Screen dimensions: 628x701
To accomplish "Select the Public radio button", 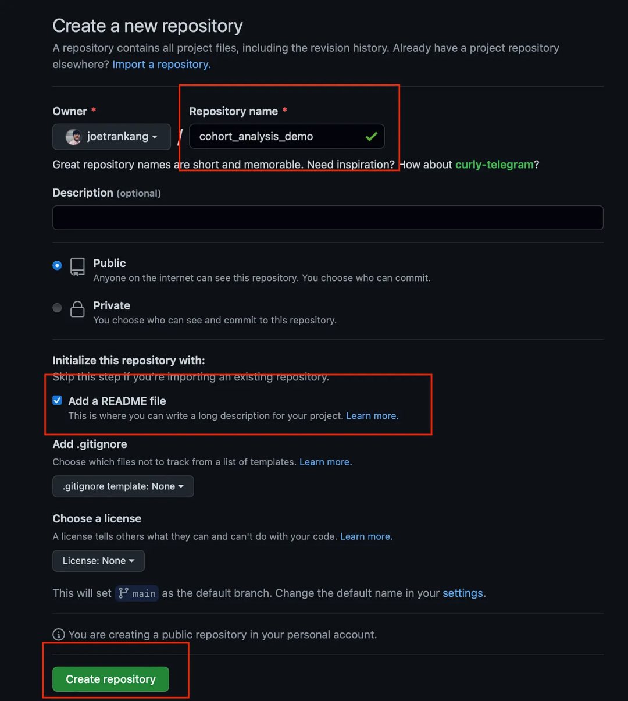I will point(57,265).
